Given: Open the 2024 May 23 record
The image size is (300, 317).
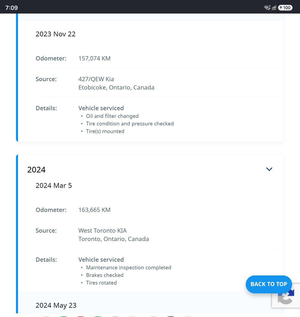Looking at the screenshot, I should tap(56, 305).
